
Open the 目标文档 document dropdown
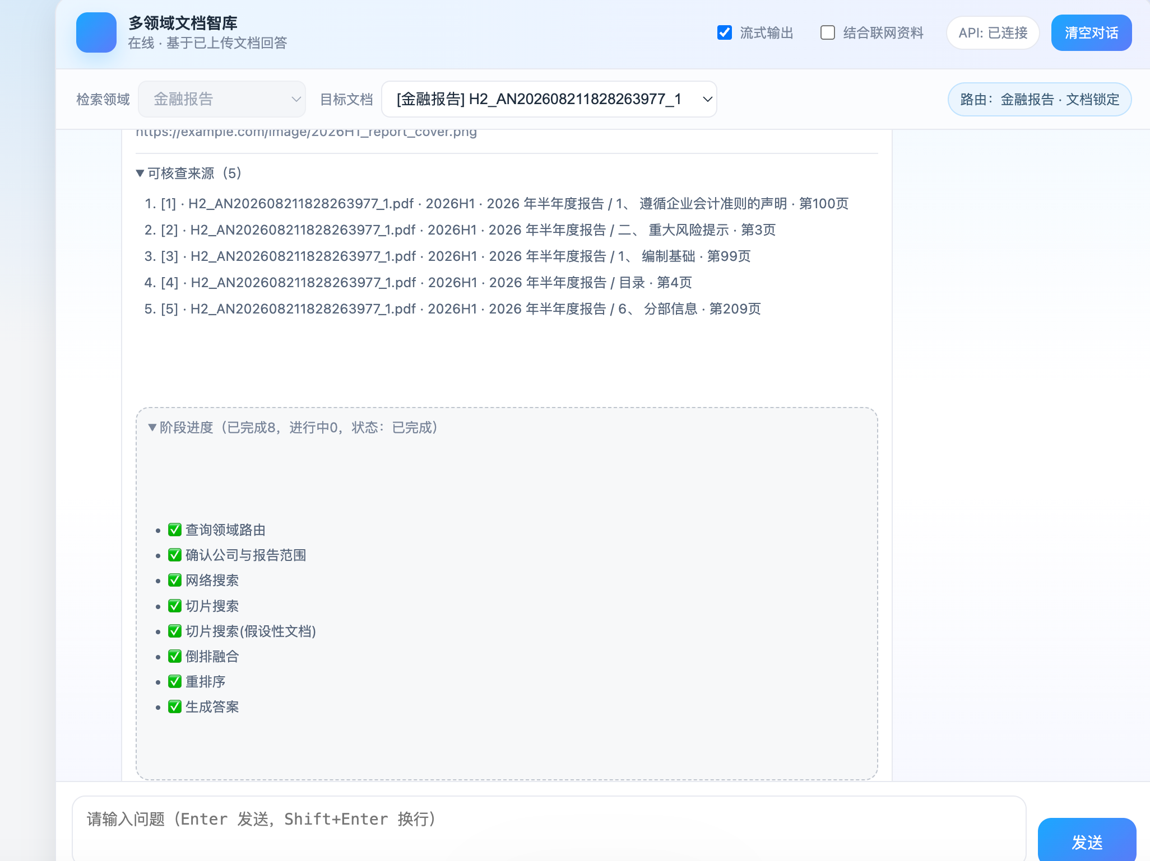point(549,99)
